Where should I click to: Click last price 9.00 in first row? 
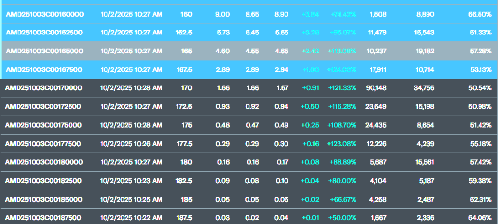[x=222, y=14]
